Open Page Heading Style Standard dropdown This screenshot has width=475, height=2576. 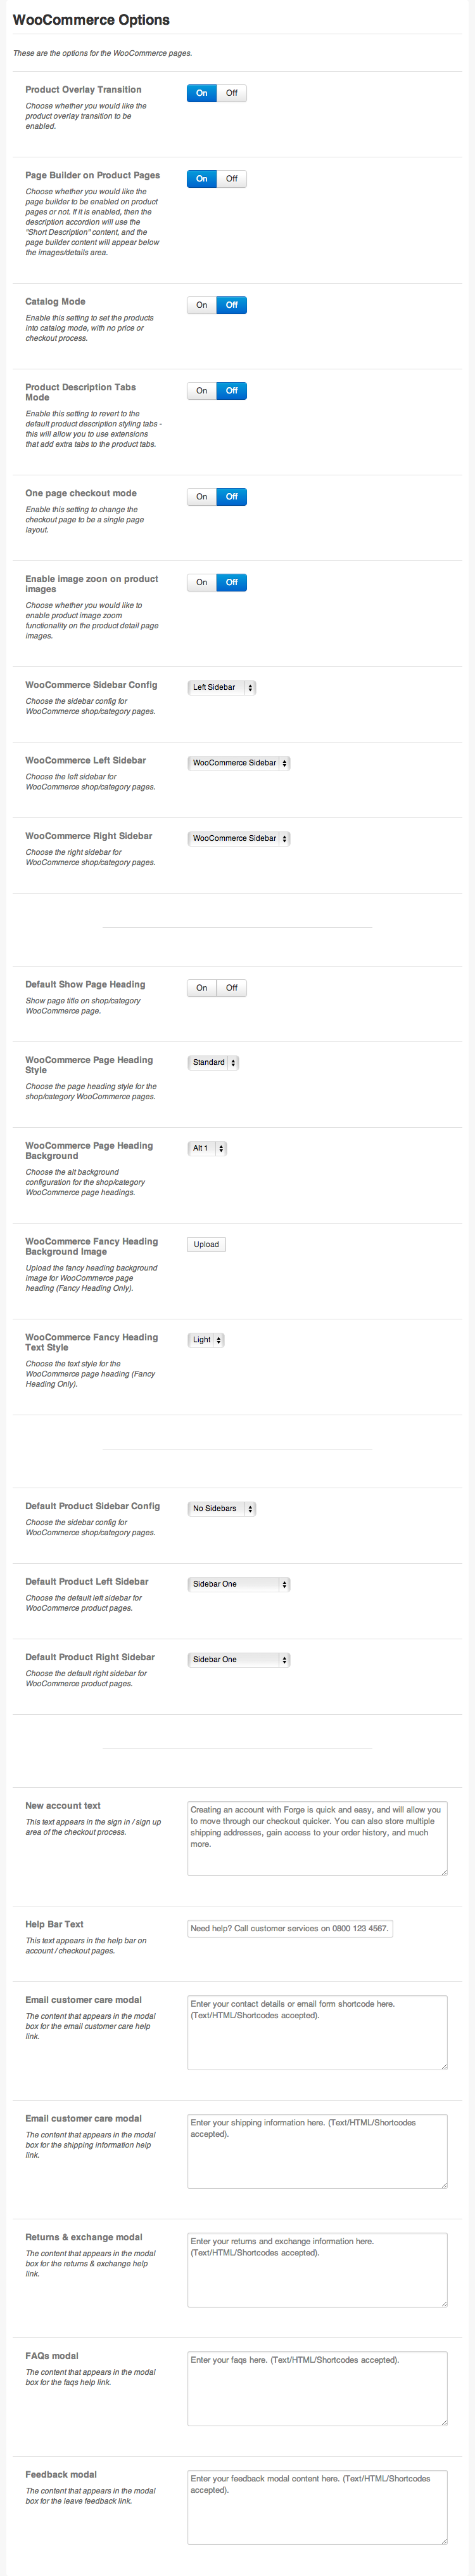point(213,1063)
